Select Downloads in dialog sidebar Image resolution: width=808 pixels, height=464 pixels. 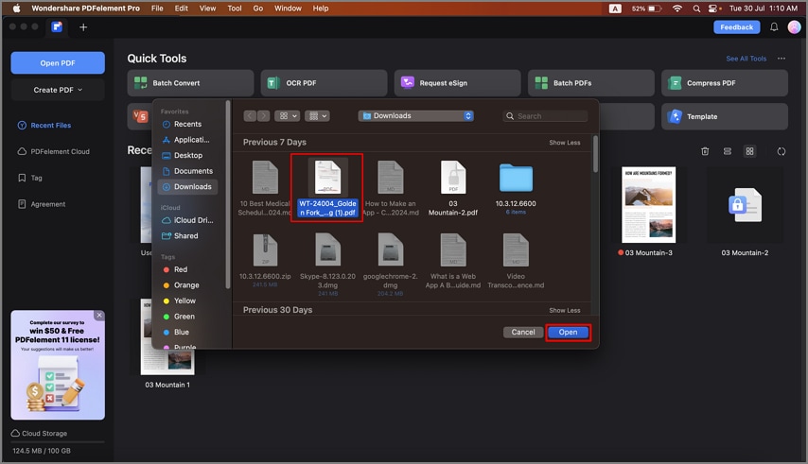[x=187, y=187]
